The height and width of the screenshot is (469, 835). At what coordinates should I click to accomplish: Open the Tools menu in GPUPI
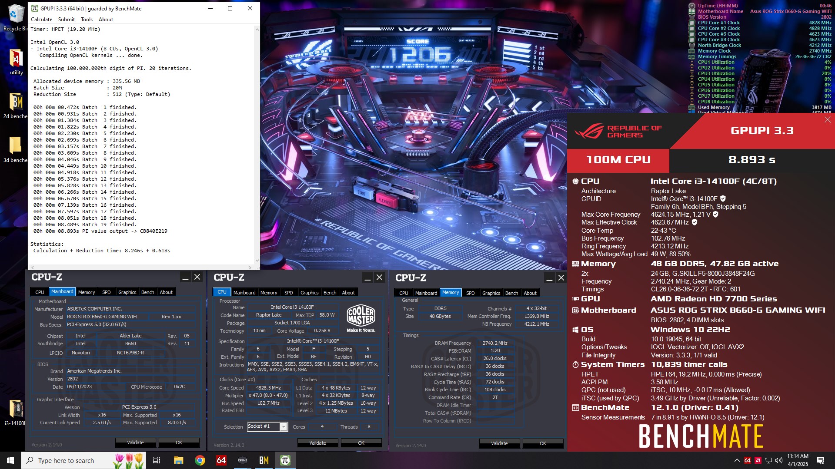[x=87, y=20]
